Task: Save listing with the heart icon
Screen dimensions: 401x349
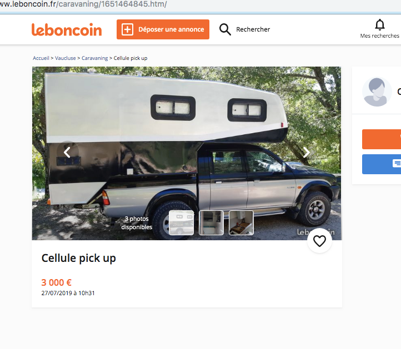Action: [319, 241]
